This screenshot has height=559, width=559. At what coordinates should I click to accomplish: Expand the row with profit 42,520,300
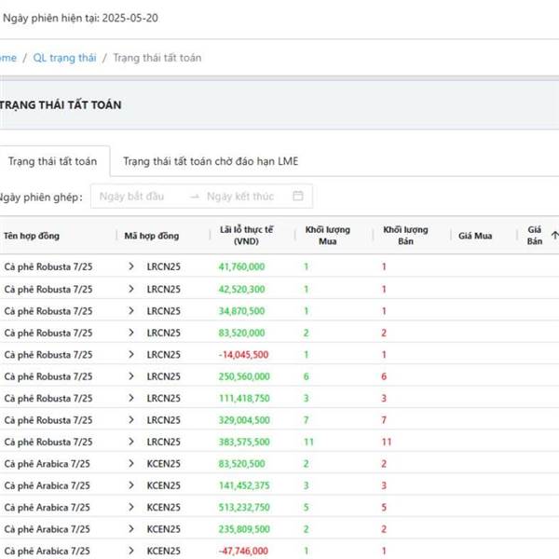pyautogui.click(x=131, y=289)
